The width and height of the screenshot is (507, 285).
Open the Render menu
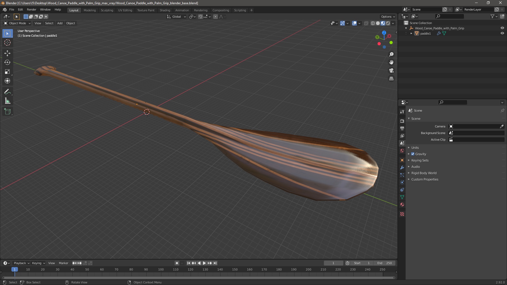pos(31,9)
